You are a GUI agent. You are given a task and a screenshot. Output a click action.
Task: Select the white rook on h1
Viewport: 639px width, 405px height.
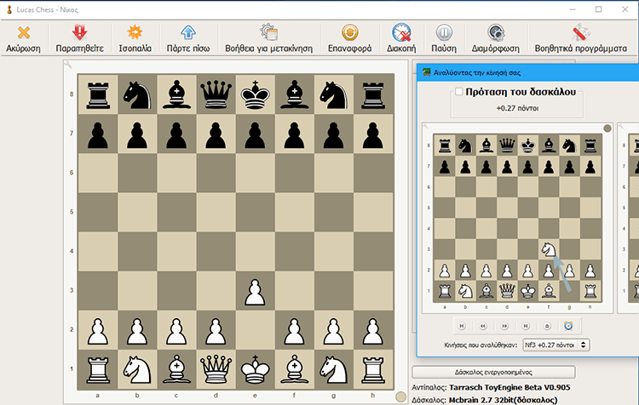[373, 369]
